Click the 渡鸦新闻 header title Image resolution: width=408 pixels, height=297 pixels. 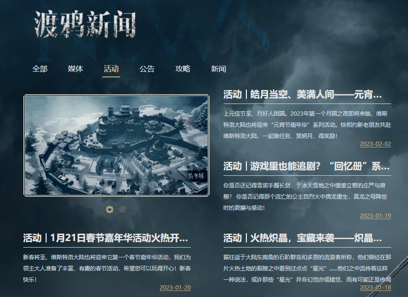85,25
